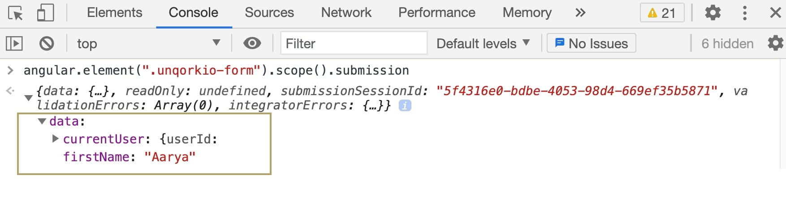Collapse the data object tree
786x209 pixels.
point(42,121)
